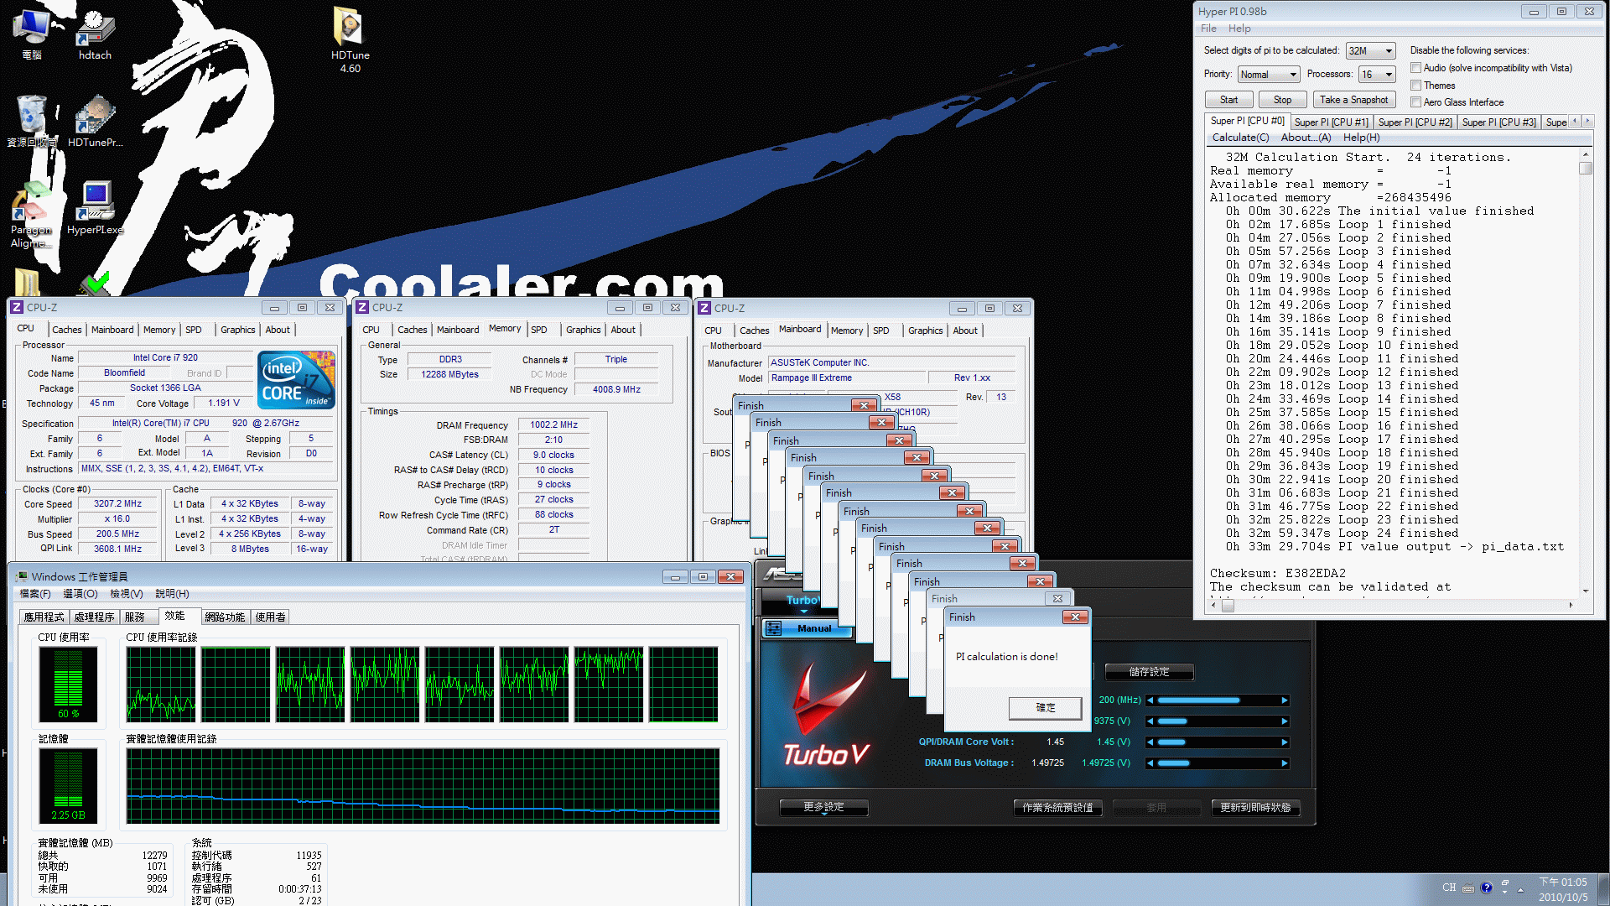Click language bar options restore icon

click(1505, 883)
